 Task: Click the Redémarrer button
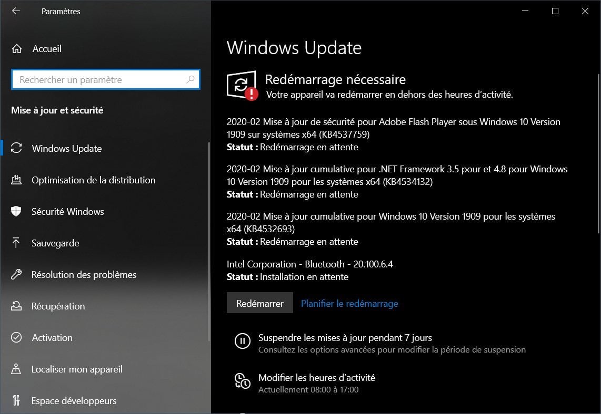(260, 303)
